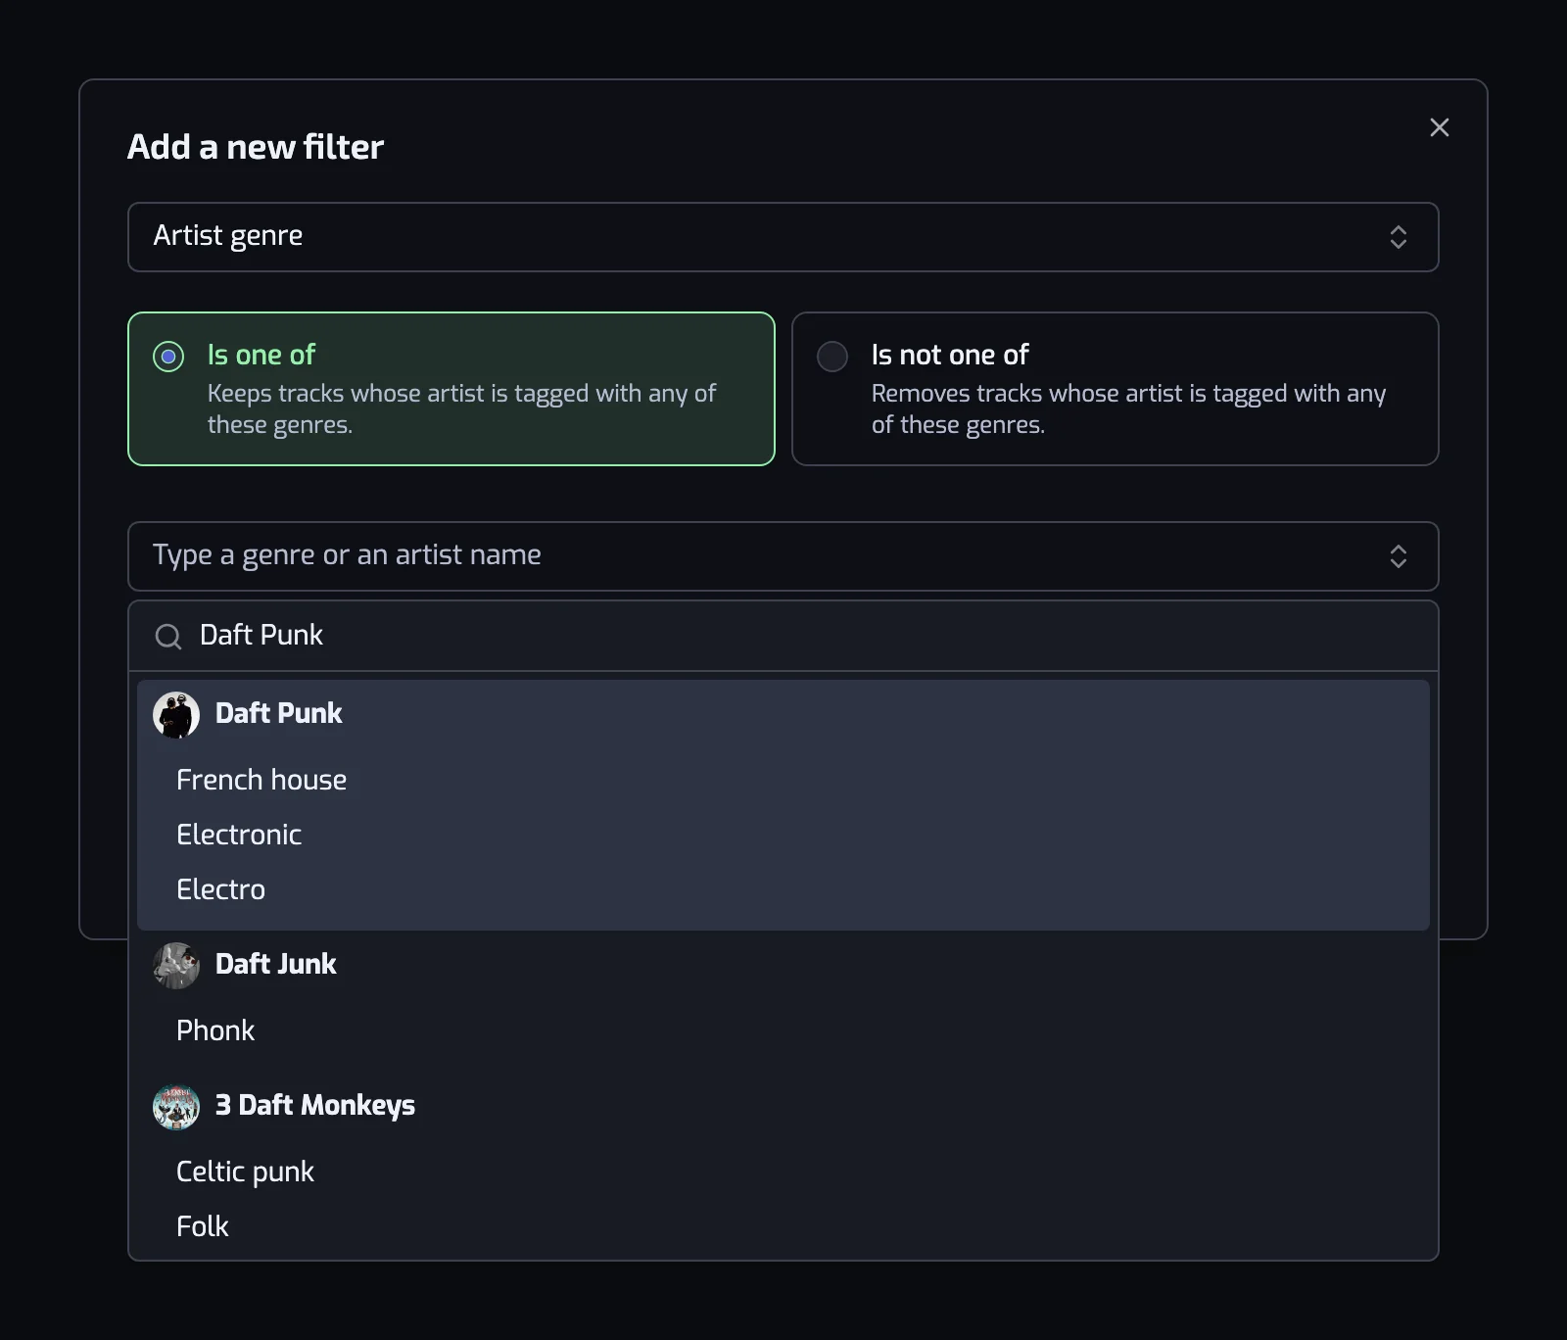Choose the Electronic genre

point(239,835)
